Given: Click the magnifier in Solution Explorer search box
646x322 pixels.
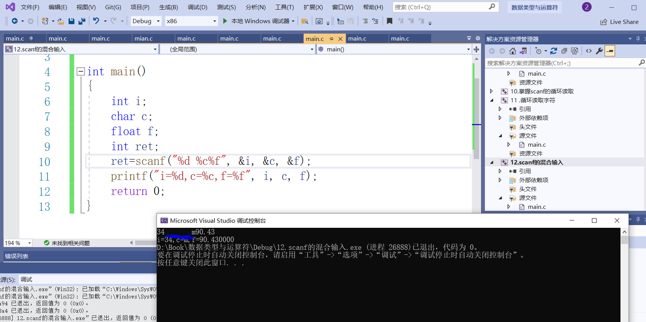Looking at the screenshot, I should pyautogui.click(x=642, y=63).
